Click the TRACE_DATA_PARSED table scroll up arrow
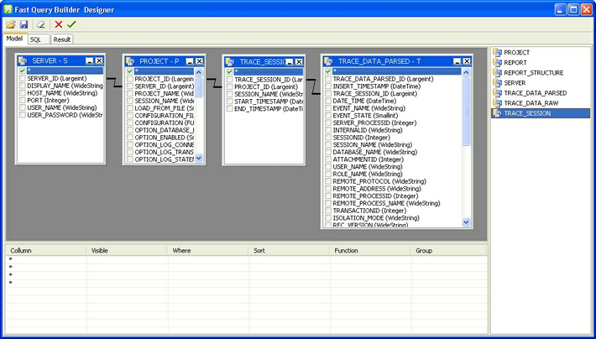This screenshot has height=339, width=596. [x=467, y=72]
